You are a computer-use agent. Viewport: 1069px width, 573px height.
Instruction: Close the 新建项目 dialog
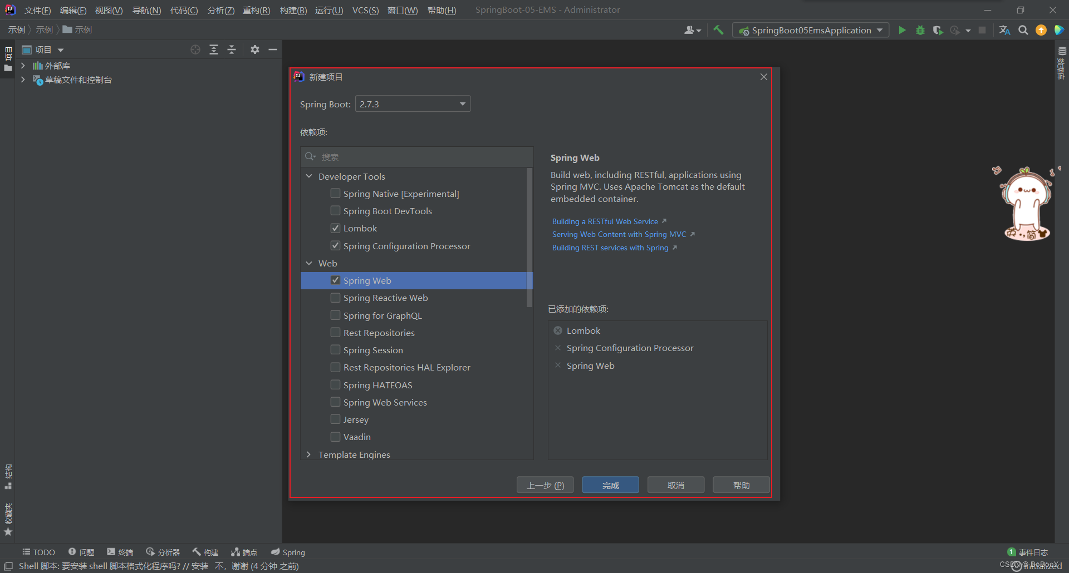764,77
